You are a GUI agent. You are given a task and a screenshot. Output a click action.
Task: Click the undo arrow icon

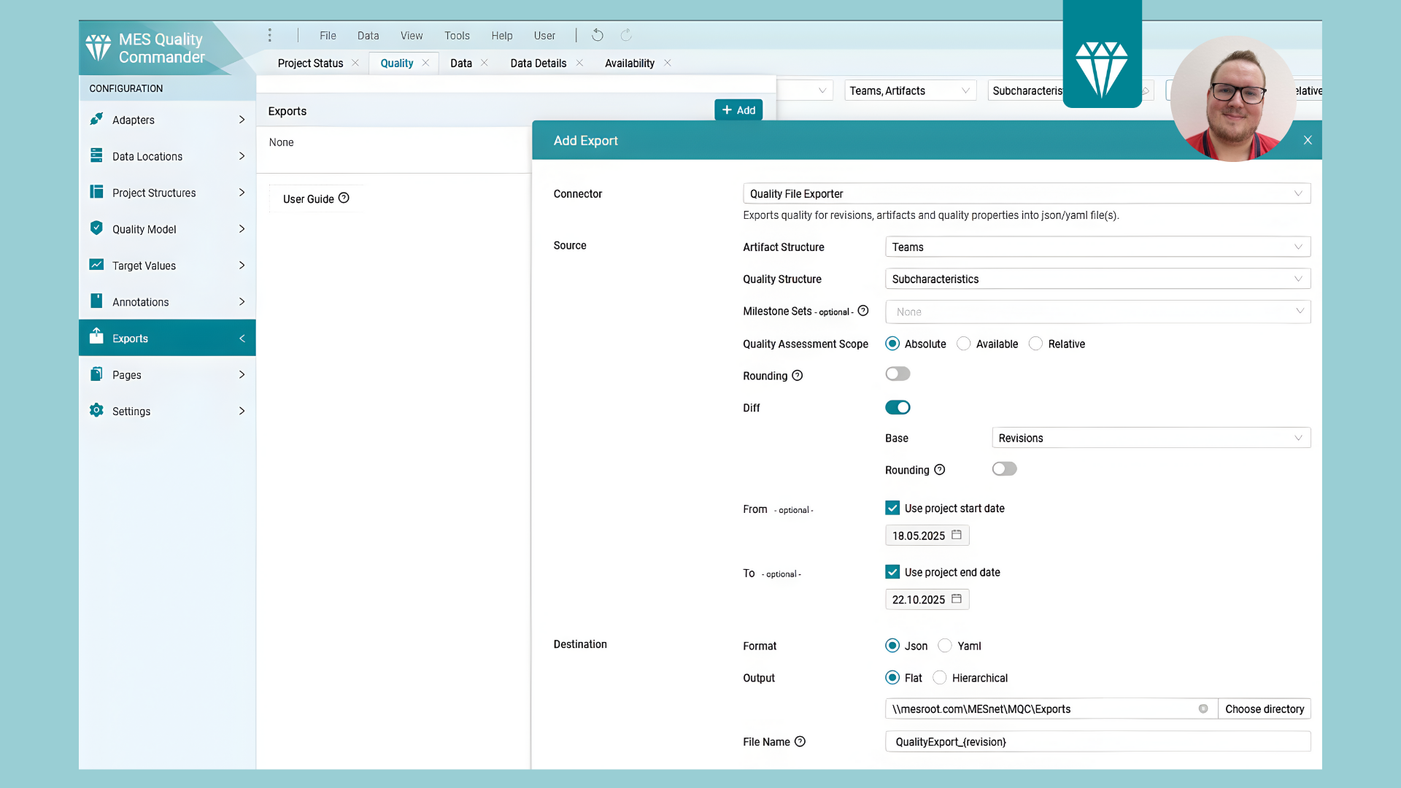pos(598,35)
